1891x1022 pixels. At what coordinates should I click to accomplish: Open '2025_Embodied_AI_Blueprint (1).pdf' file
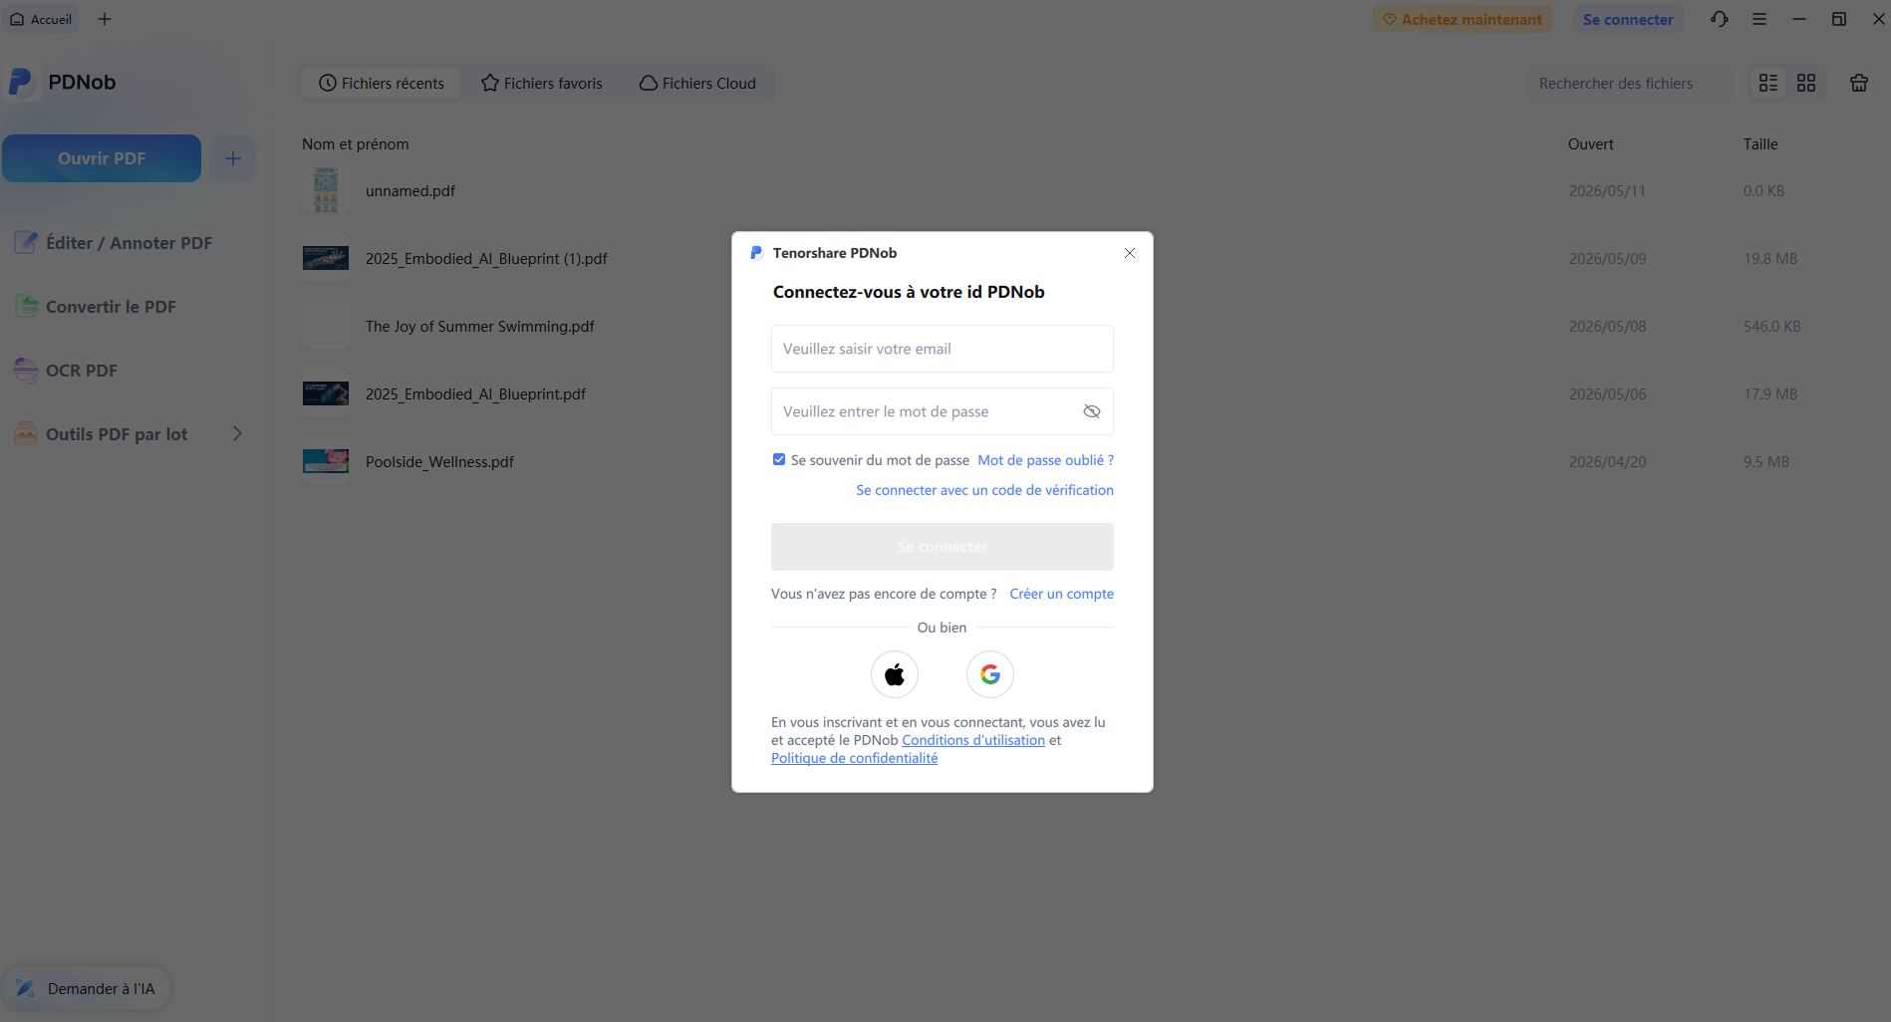(x=486, y=259)
